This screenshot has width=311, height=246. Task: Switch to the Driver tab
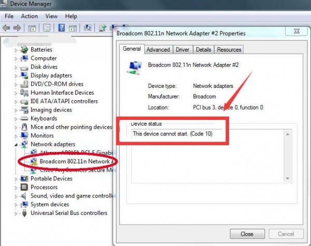(x=182, y=50)
